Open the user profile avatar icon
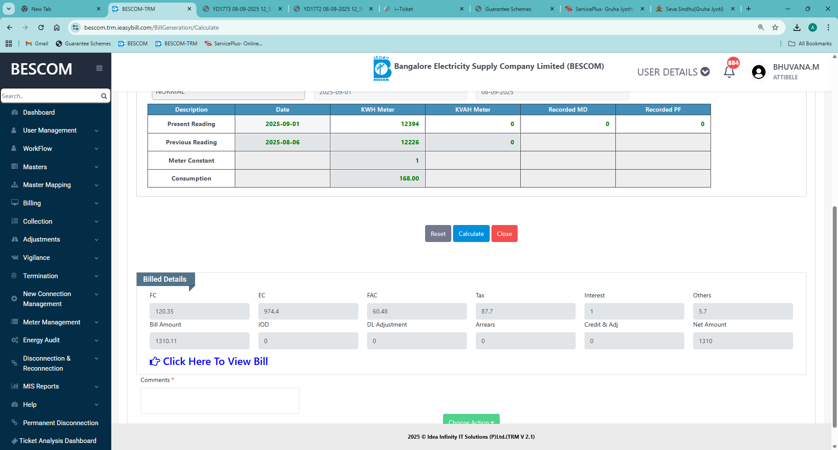838x450 pixels. tap(759, 72)
